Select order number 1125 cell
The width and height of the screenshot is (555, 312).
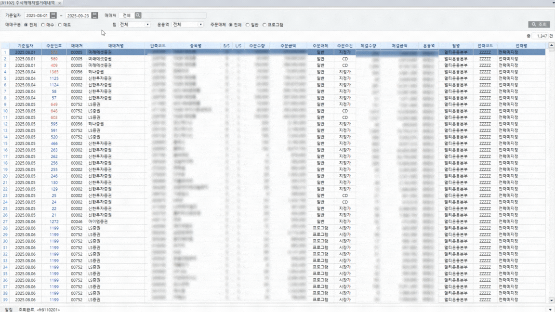click(x=54, y=78)
